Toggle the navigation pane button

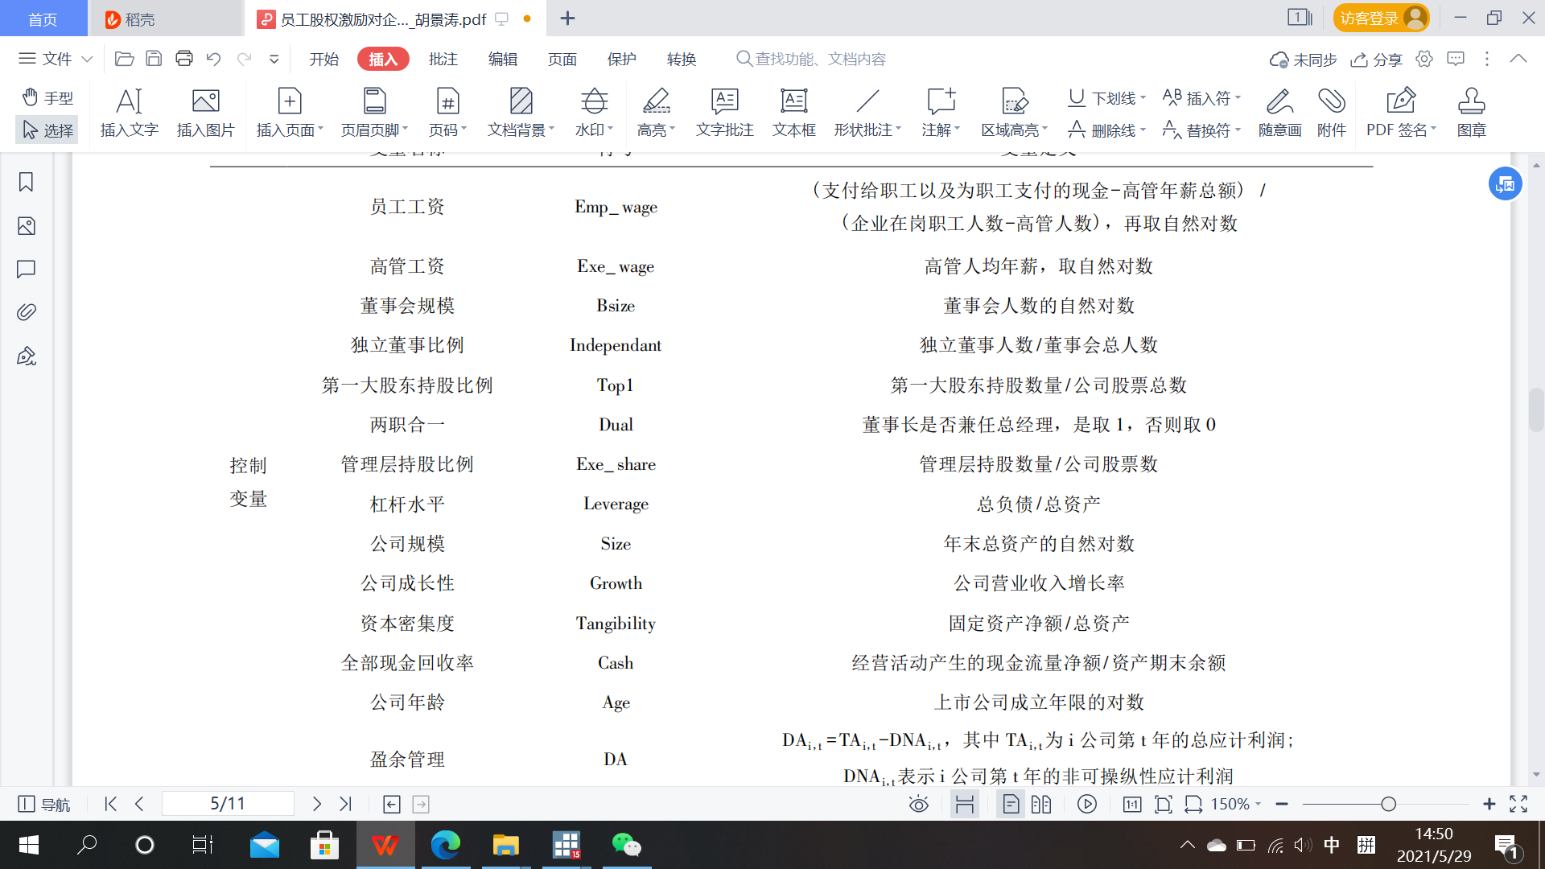[44, 804]
